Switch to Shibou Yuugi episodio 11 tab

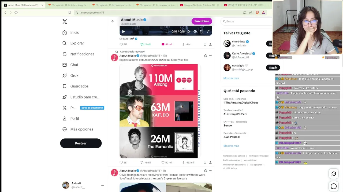click(x=67, y=5)
